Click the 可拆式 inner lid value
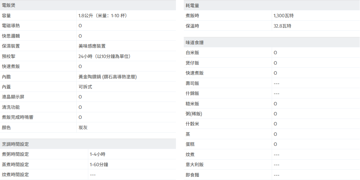Viewport: 360px width, 180px height. click(85, 87)
